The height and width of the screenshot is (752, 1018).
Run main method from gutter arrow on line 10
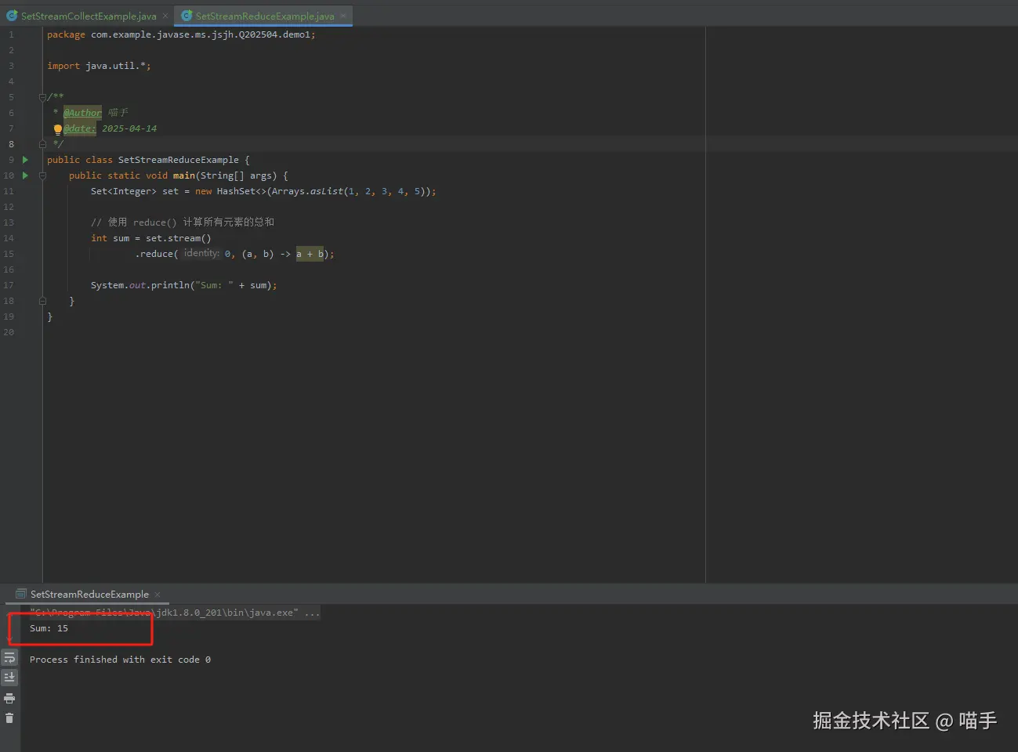pyautogui.click(x=25, y=175)
